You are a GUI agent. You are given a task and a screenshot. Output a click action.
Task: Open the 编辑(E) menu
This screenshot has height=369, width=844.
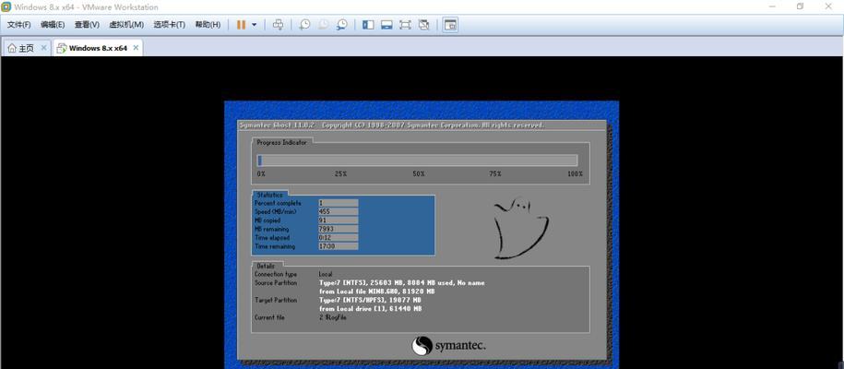pyautogui.click(x=53, y=25)
